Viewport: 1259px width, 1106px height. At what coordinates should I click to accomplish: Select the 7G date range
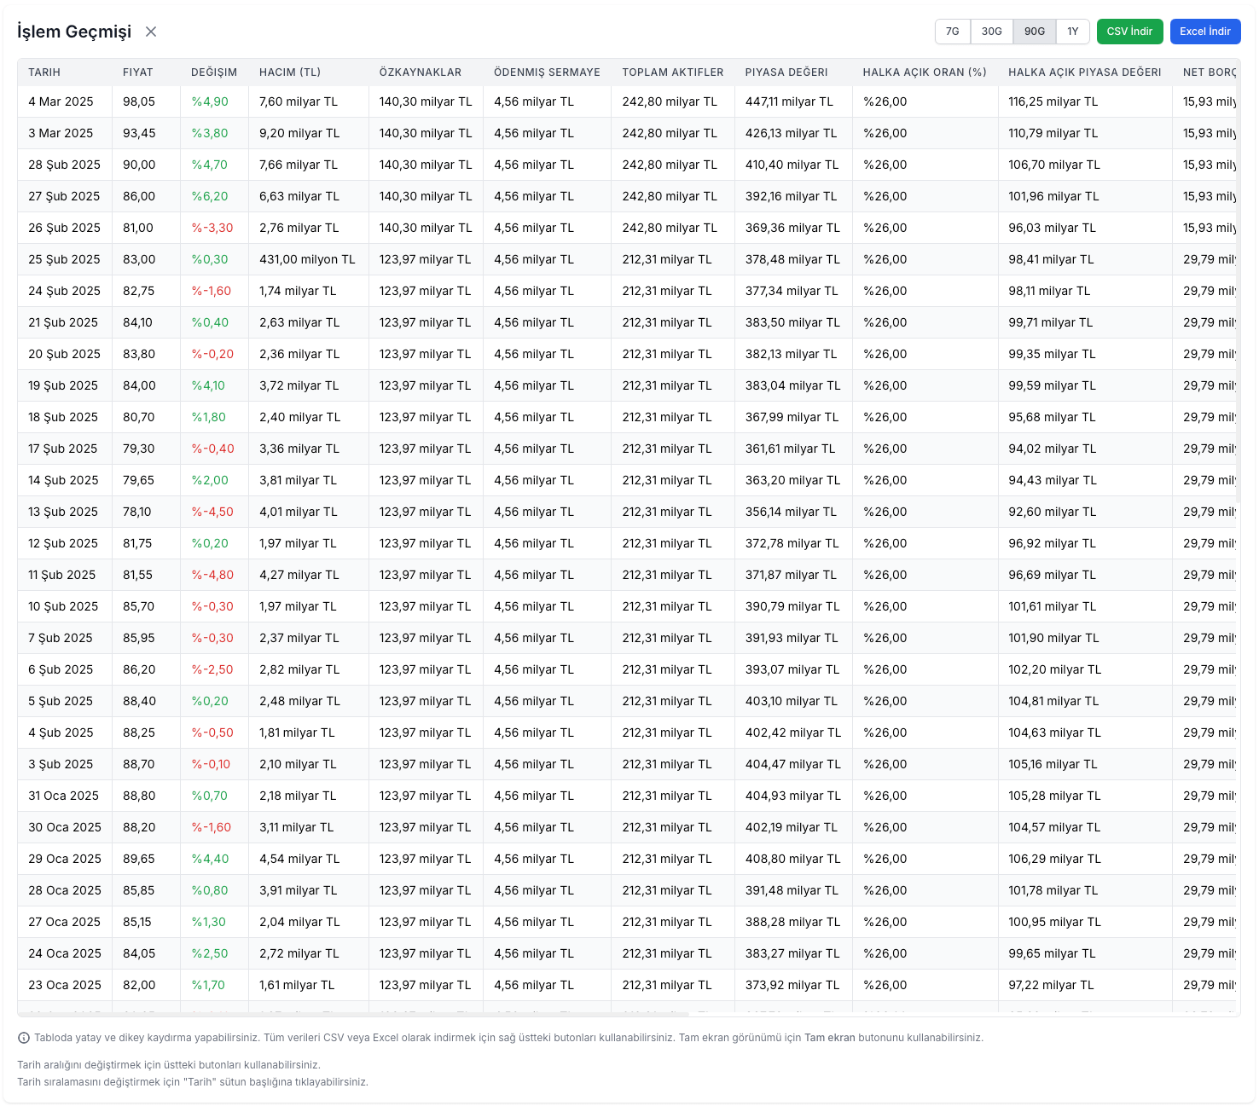953,32
